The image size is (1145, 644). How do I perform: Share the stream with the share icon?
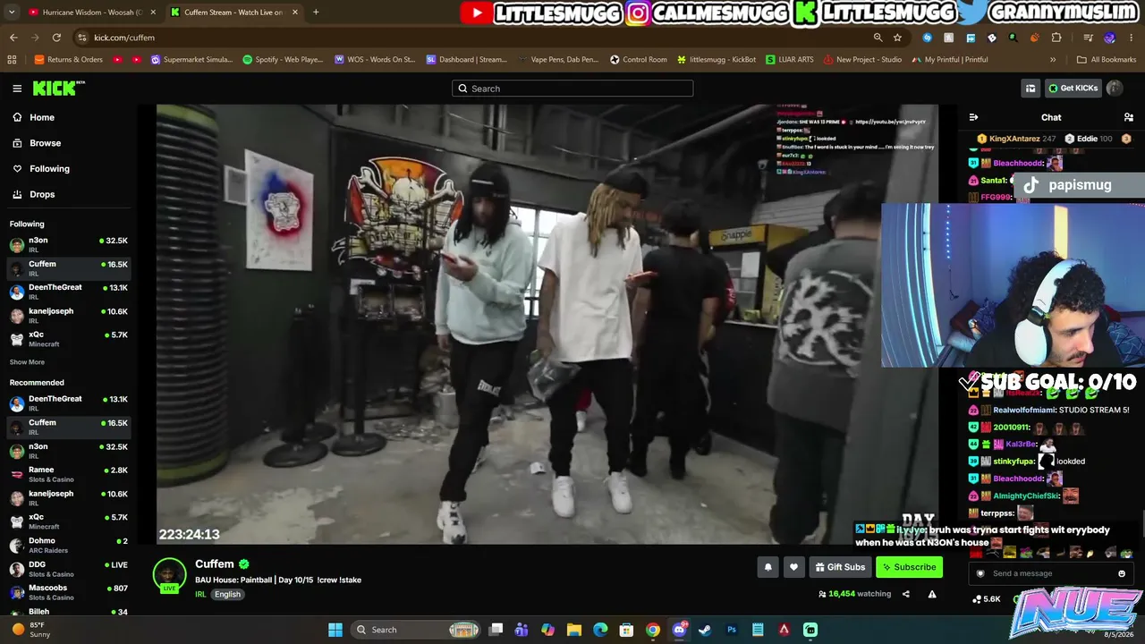click(x=905, y=594)
